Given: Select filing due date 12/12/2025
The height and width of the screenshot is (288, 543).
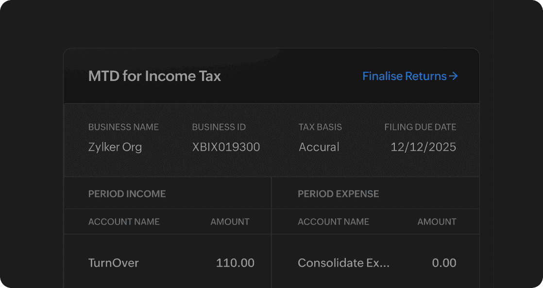Looking at the screenshot, I should pyautogui.click(x=423, y=147).
